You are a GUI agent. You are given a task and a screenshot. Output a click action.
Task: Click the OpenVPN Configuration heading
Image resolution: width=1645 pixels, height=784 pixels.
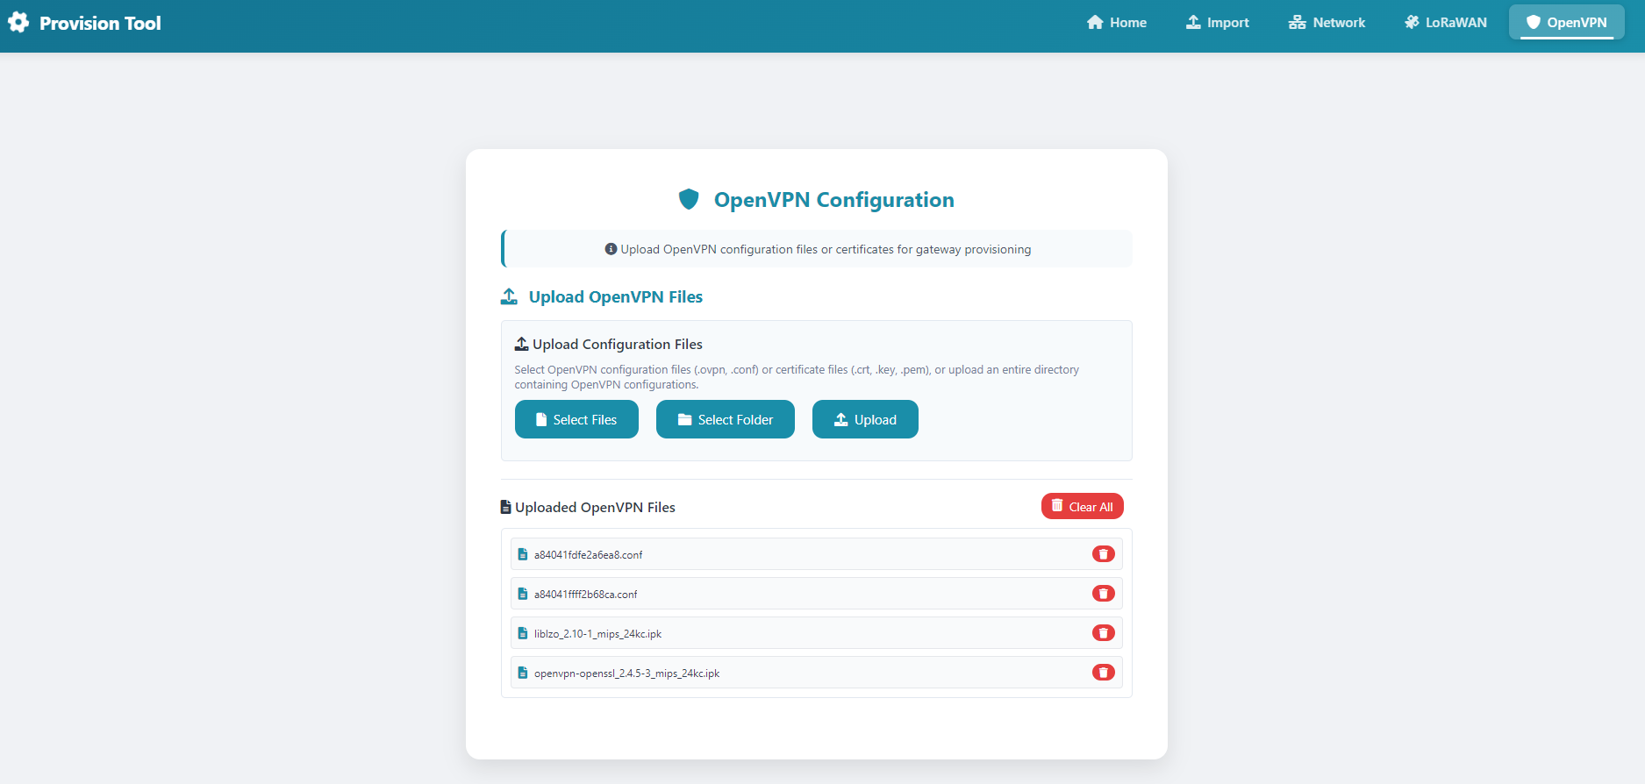833,200
